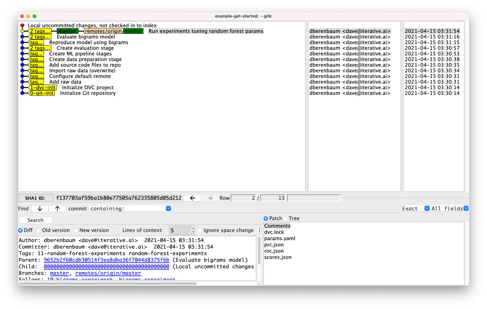This screenshot has width=487, height=309.
Task: Select the Old version radio button
Action: click(39, 230)
